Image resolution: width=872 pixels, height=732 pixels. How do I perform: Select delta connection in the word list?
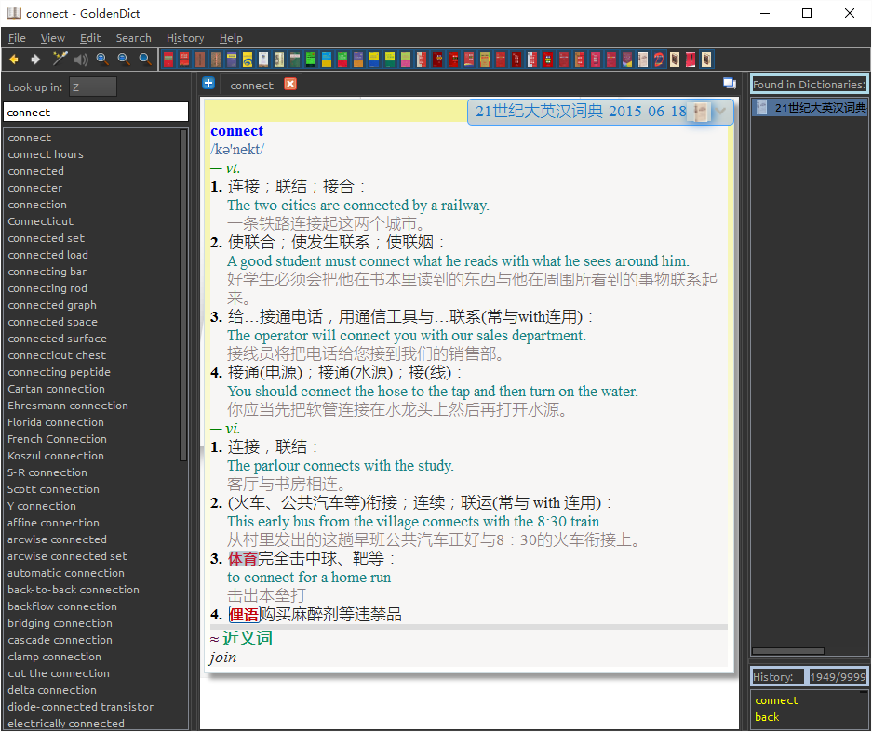click(52, 690)
